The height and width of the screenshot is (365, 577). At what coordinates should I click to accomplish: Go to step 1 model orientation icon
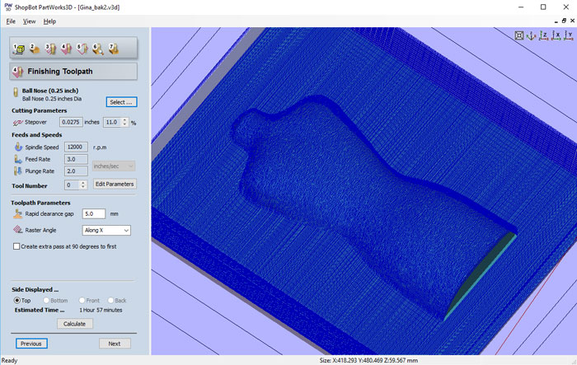[18, 49]
